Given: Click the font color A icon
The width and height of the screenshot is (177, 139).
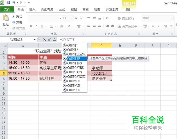Looking at the screenshot, I should coord(69,26).
